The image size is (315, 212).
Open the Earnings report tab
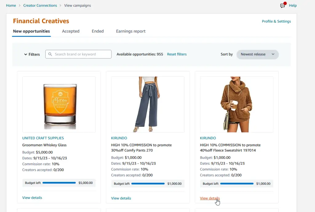[x=131, y=31]
